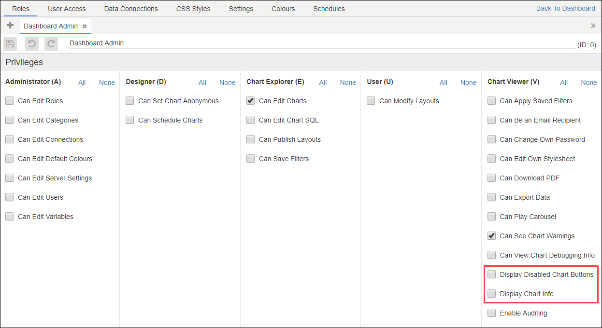Open the Colours tab
Viewport: 602px width, 328px height.
click(283, 8)
